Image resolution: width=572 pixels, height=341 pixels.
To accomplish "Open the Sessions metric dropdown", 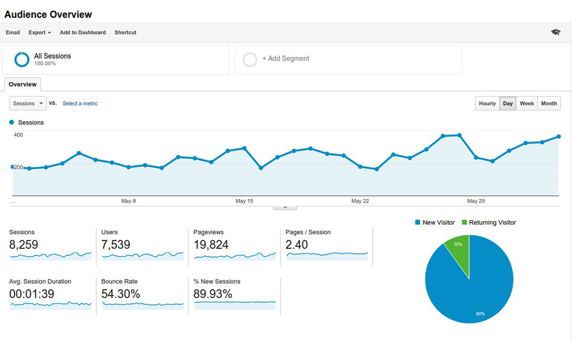I will click(x=28, y=103).
